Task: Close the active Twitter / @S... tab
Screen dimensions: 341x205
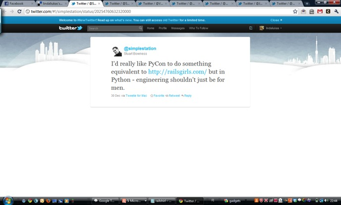Action: coord(99,3)
